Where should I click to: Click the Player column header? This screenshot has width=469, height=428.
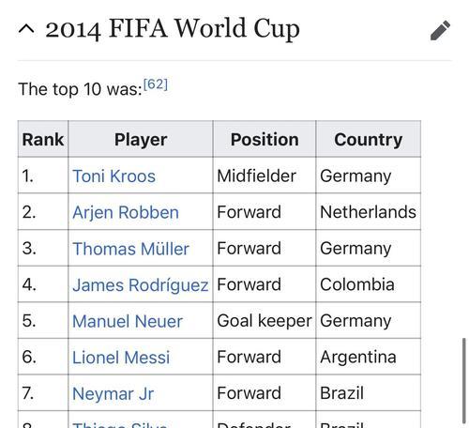[141, 139]
